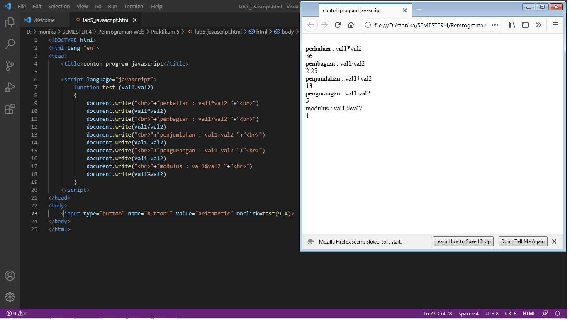Click Praktikum 5 in breadcrumb path
This screenshot has height=322, width=570.
(x=165, y=32)
